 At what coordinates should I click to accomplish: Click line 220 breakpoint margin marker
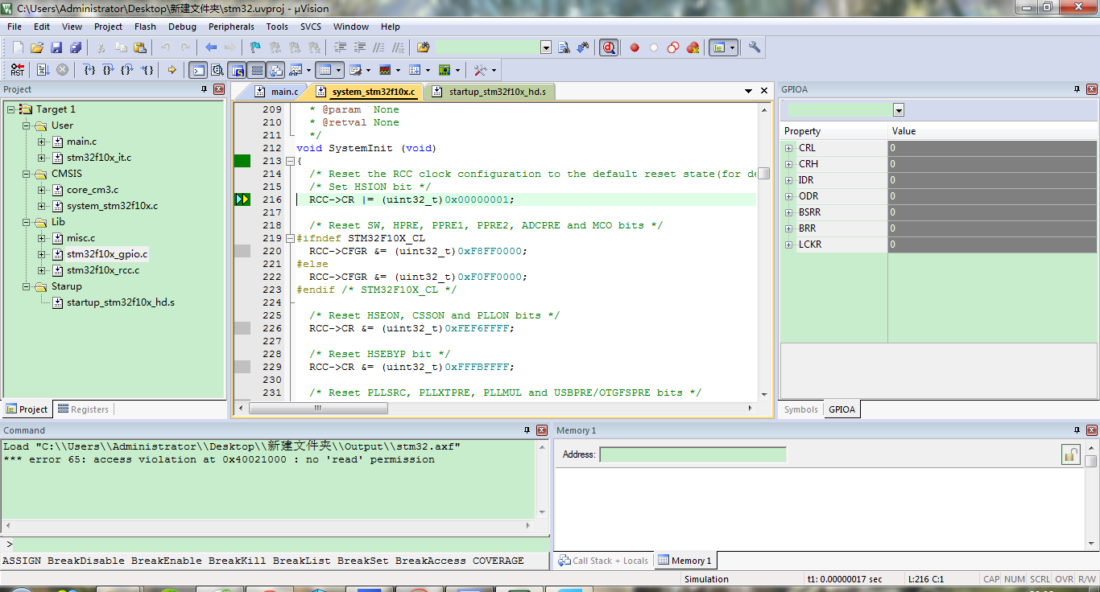[242, 251]
